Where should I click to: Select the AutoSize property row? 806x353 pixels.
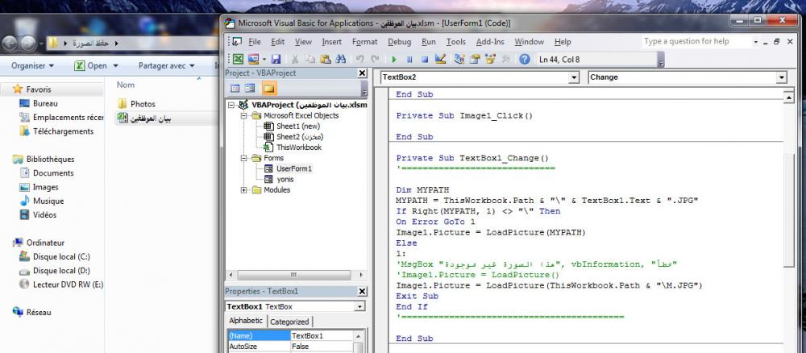click(x=290, y=347)
